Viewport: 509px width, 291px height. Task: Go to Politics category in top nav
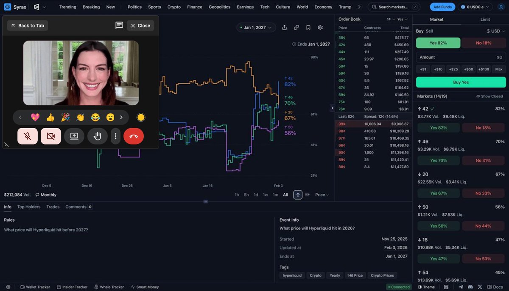pos(134,7)
